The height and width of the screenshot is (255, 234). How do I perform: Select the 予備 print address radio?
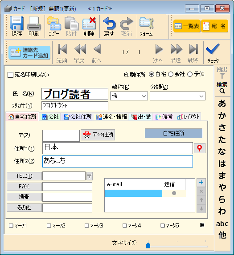[190, 74]
